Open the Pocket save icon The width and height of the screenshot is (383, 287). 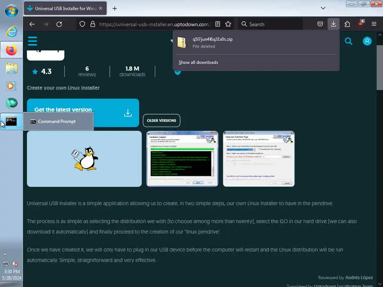(x=320, y=24)
